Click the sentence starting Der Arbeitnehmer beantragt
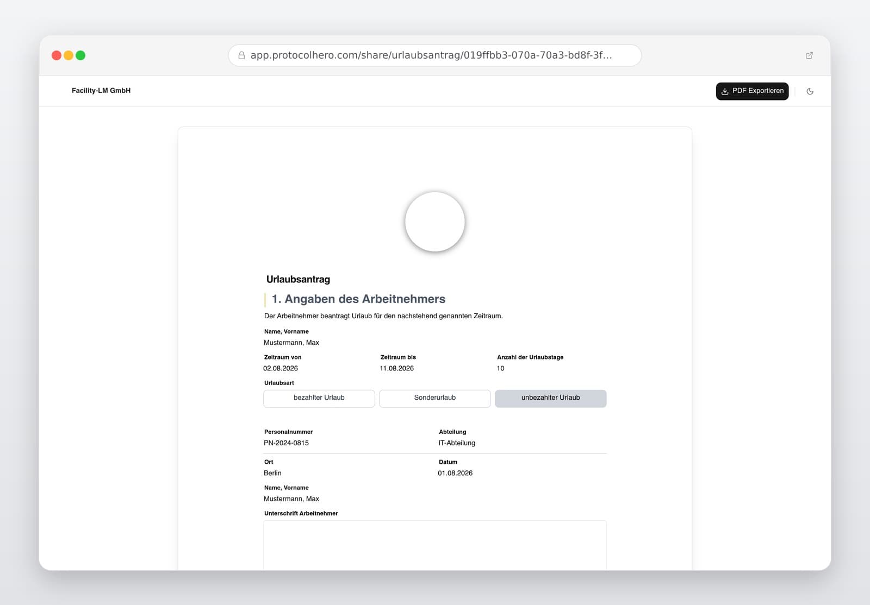Viewport: 870px width, 605px height. tap(383, 316)
